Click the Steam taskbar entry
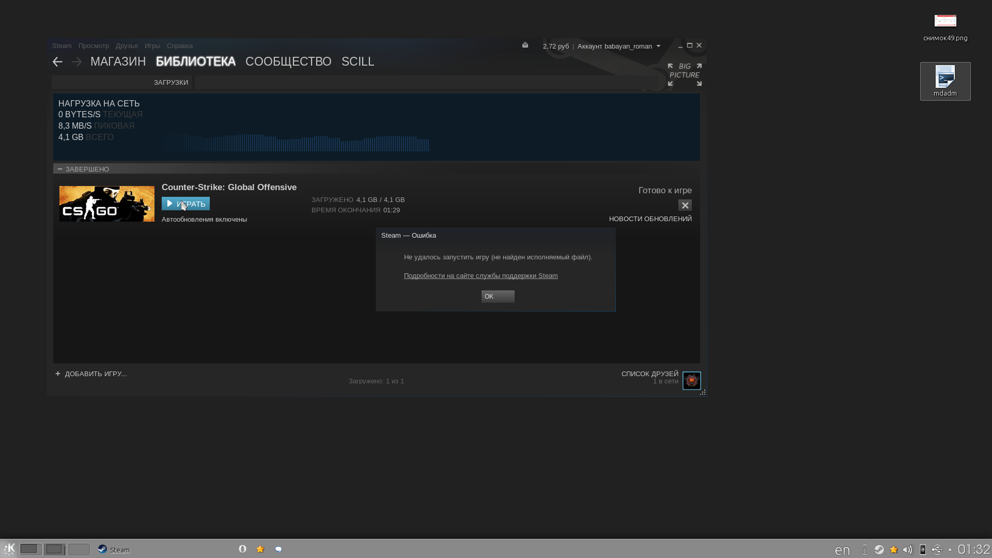 click(114, 550)
